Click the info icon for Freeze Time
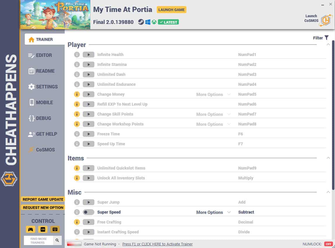This screenshot has height=248, width=335. (77, 134)
